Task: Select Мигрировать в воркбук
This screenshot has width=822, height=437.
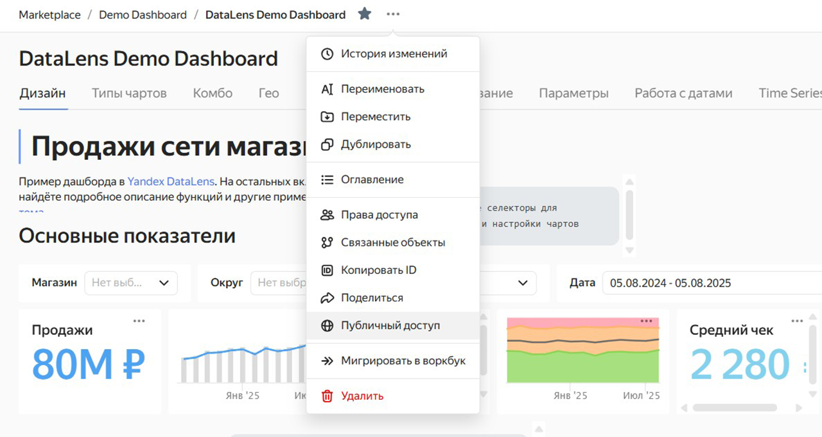Action: point(393,361)
